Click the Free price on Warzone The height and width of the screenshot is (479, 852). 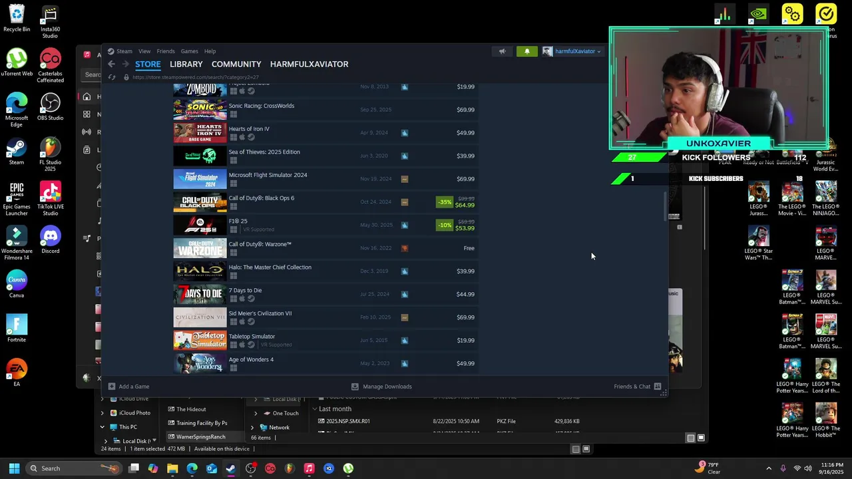(x=469, y=248)
